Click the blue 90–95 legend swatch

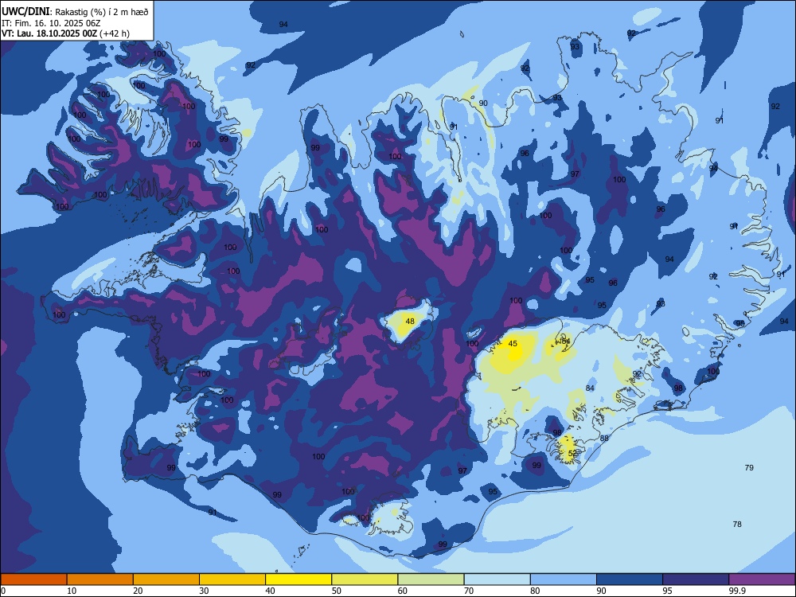pos(630,579)
